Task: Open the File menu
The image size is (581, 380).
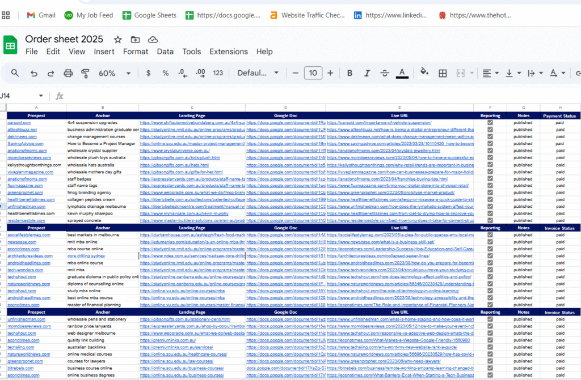Action: coord(32,52)
